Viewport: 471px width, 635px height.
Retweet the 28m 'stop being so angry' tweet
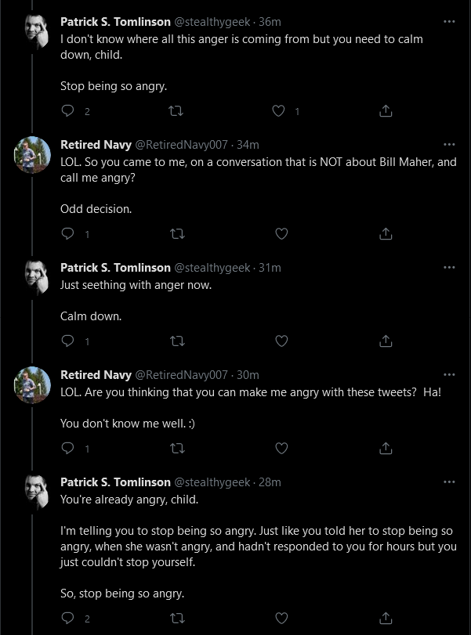coord(177,618)
